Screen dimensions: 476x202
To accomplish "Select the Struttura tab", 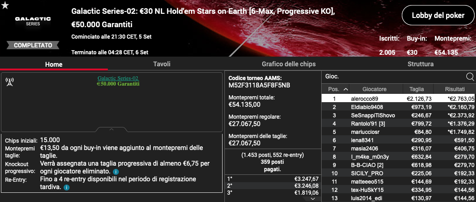I will [x=420, y=64].
